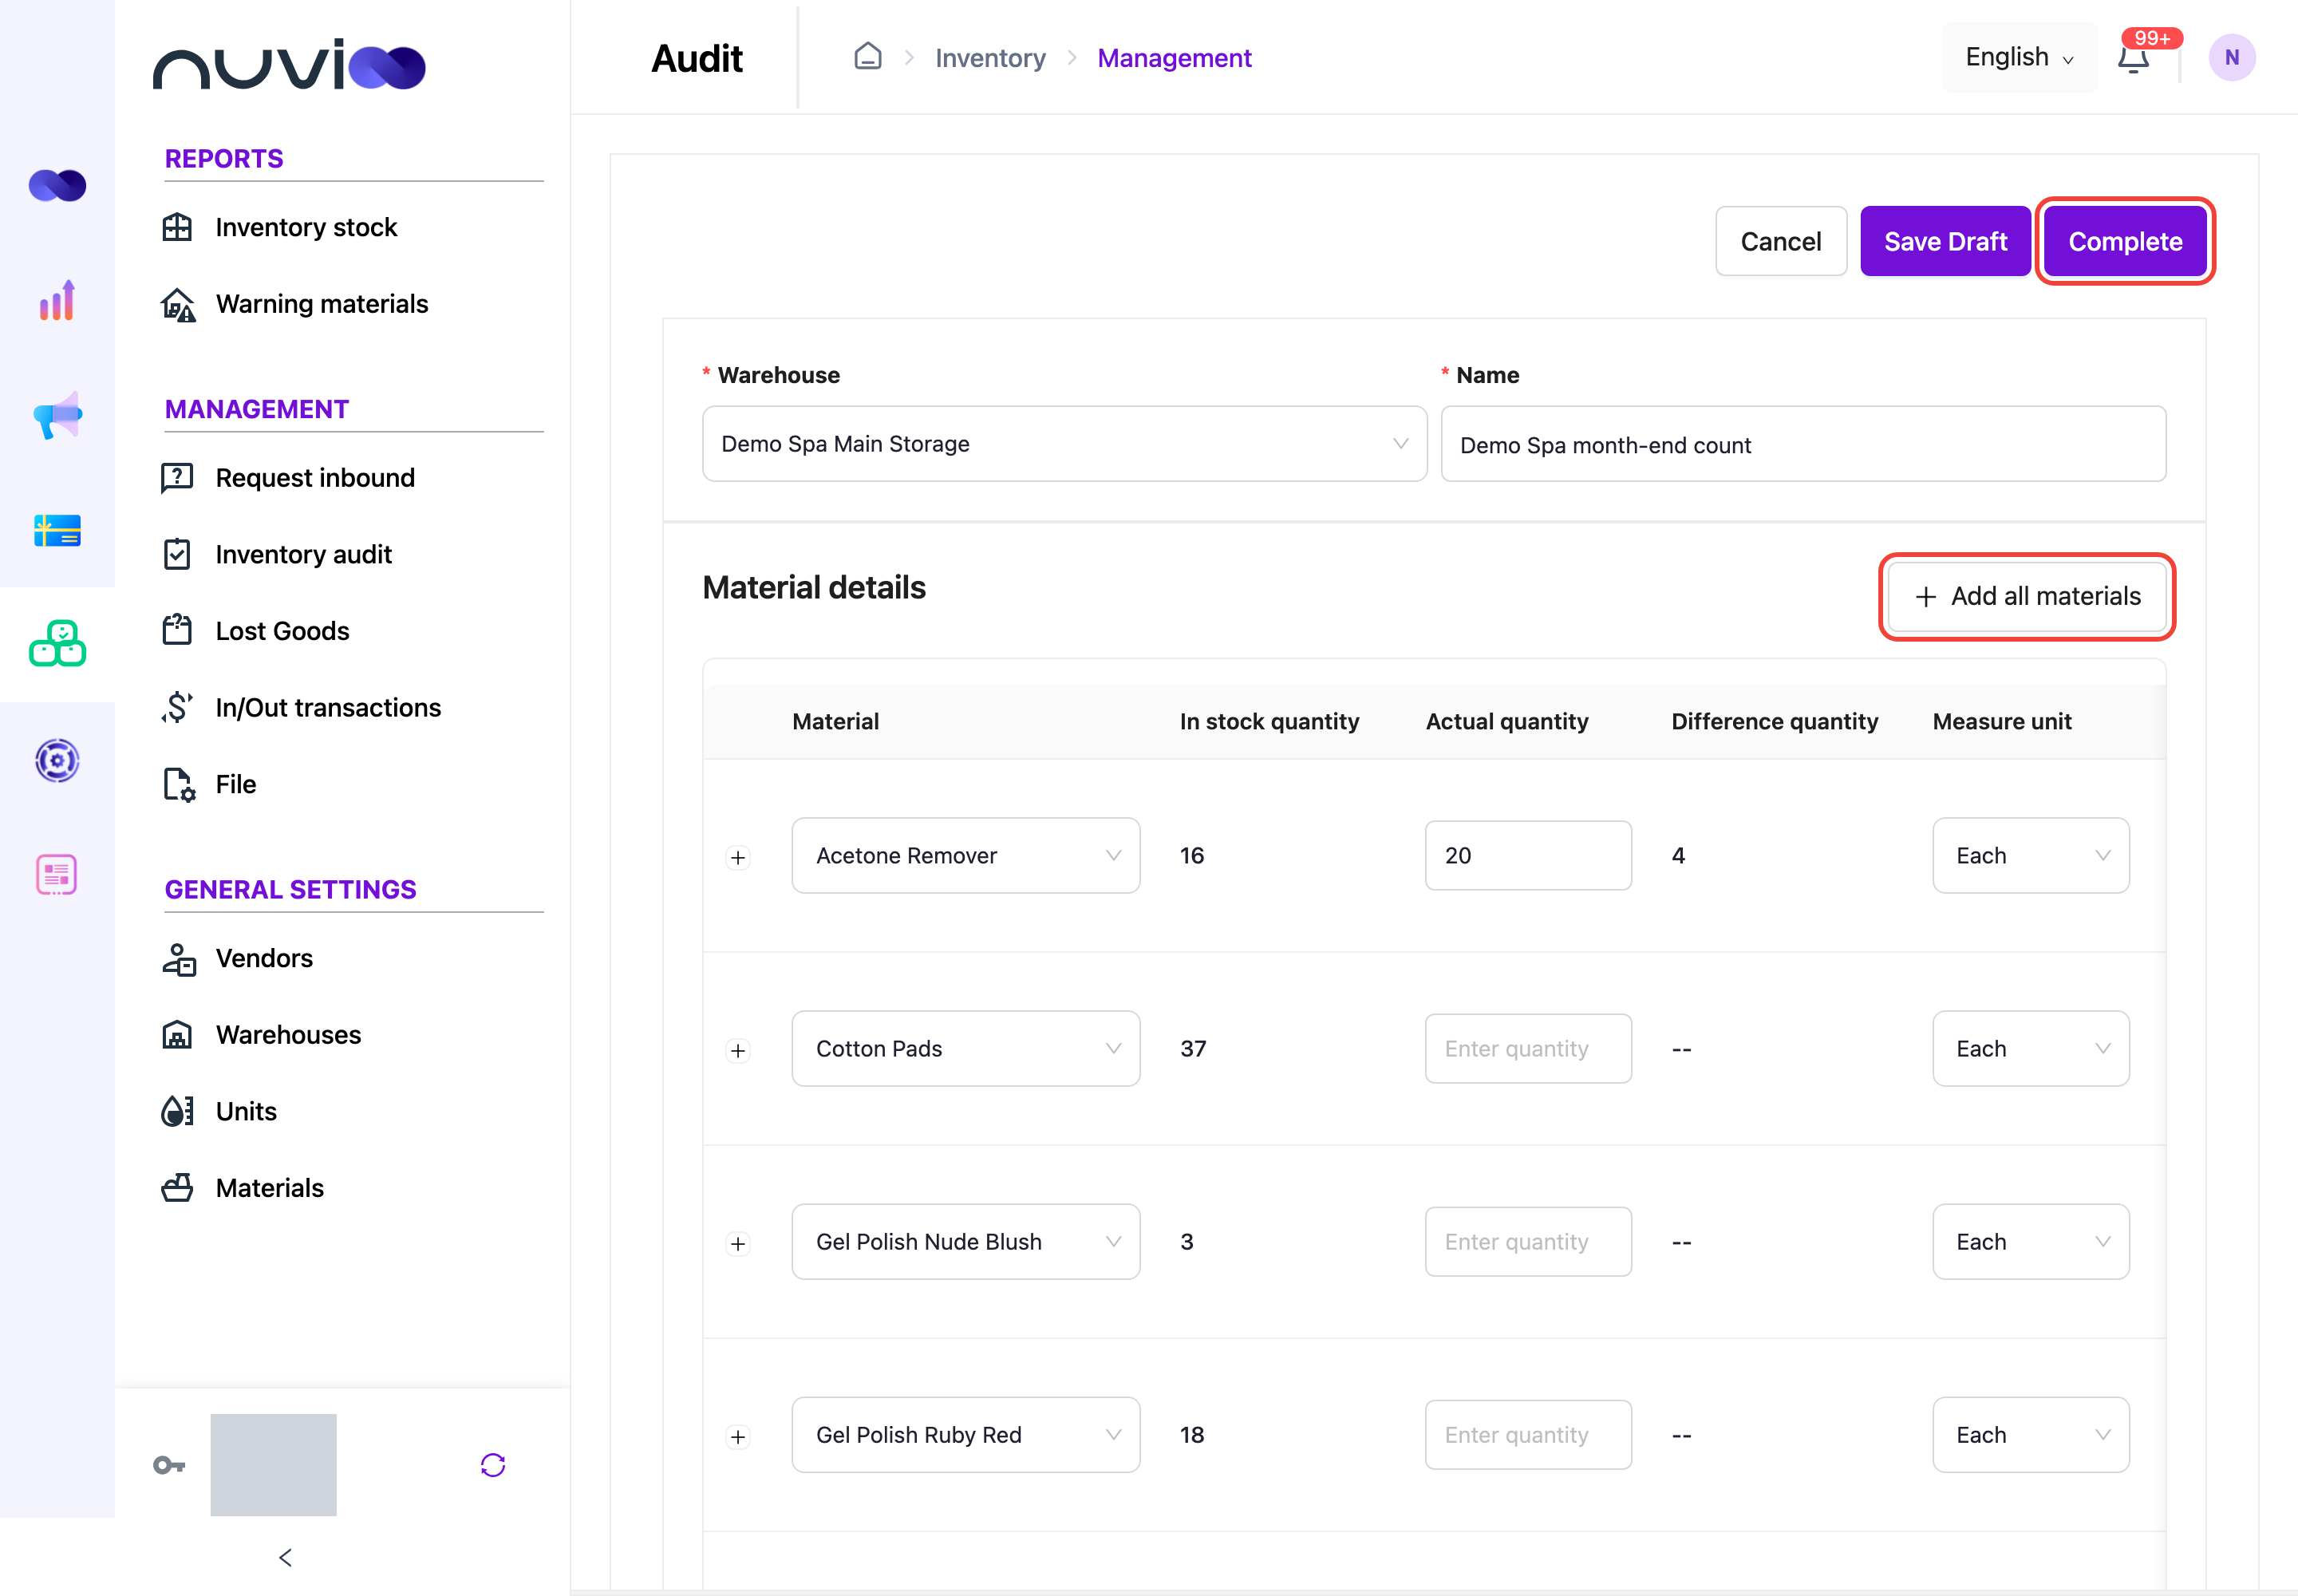Select the green inventory boxes icon in the left rail

coord(57,644)
